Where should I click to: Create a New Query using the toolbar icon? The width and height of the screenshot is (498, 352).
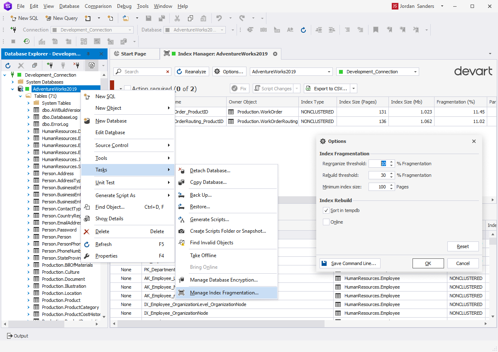point(61,18)
